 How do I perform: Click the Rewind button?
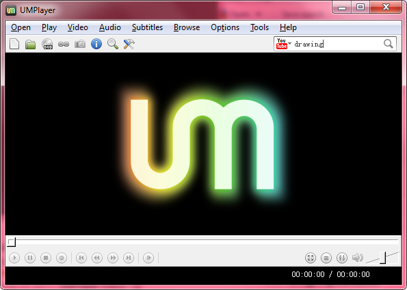tap(97, 258)
